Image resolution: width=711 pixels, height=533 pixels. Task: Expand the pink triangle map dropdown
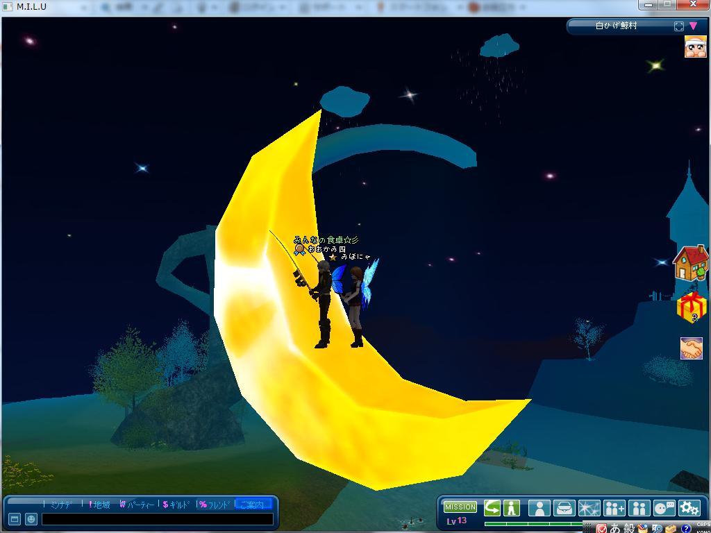(693, 26)
